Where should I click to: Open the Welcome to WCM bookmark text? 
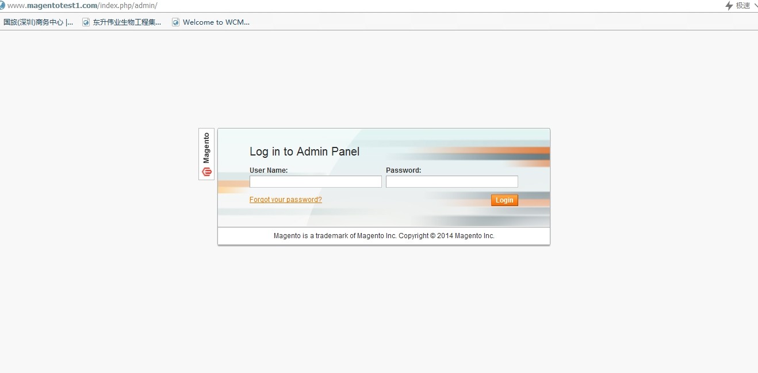[x=216, y=22]
